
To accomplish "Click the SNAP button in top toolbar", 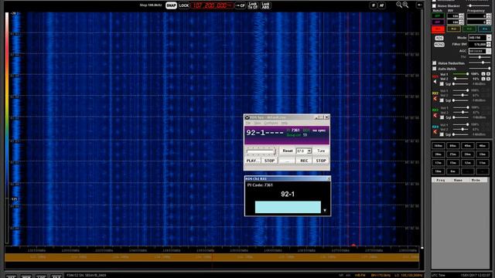I will 171,5.
